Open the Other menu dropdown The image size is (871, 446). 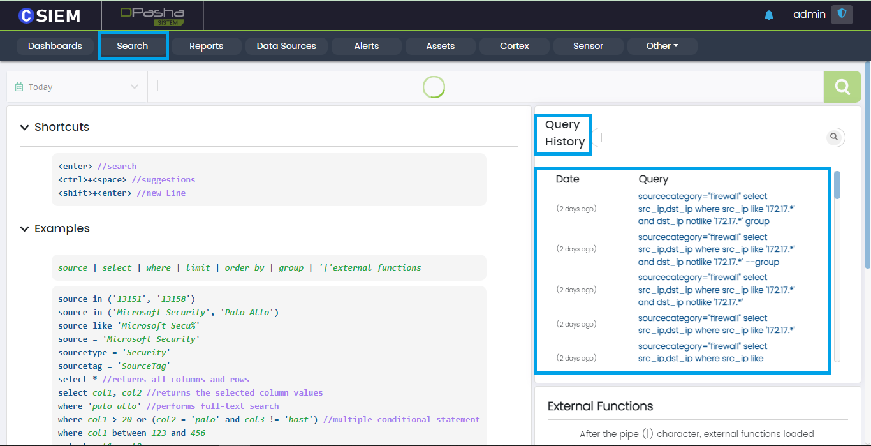click(x=662, y=46)
